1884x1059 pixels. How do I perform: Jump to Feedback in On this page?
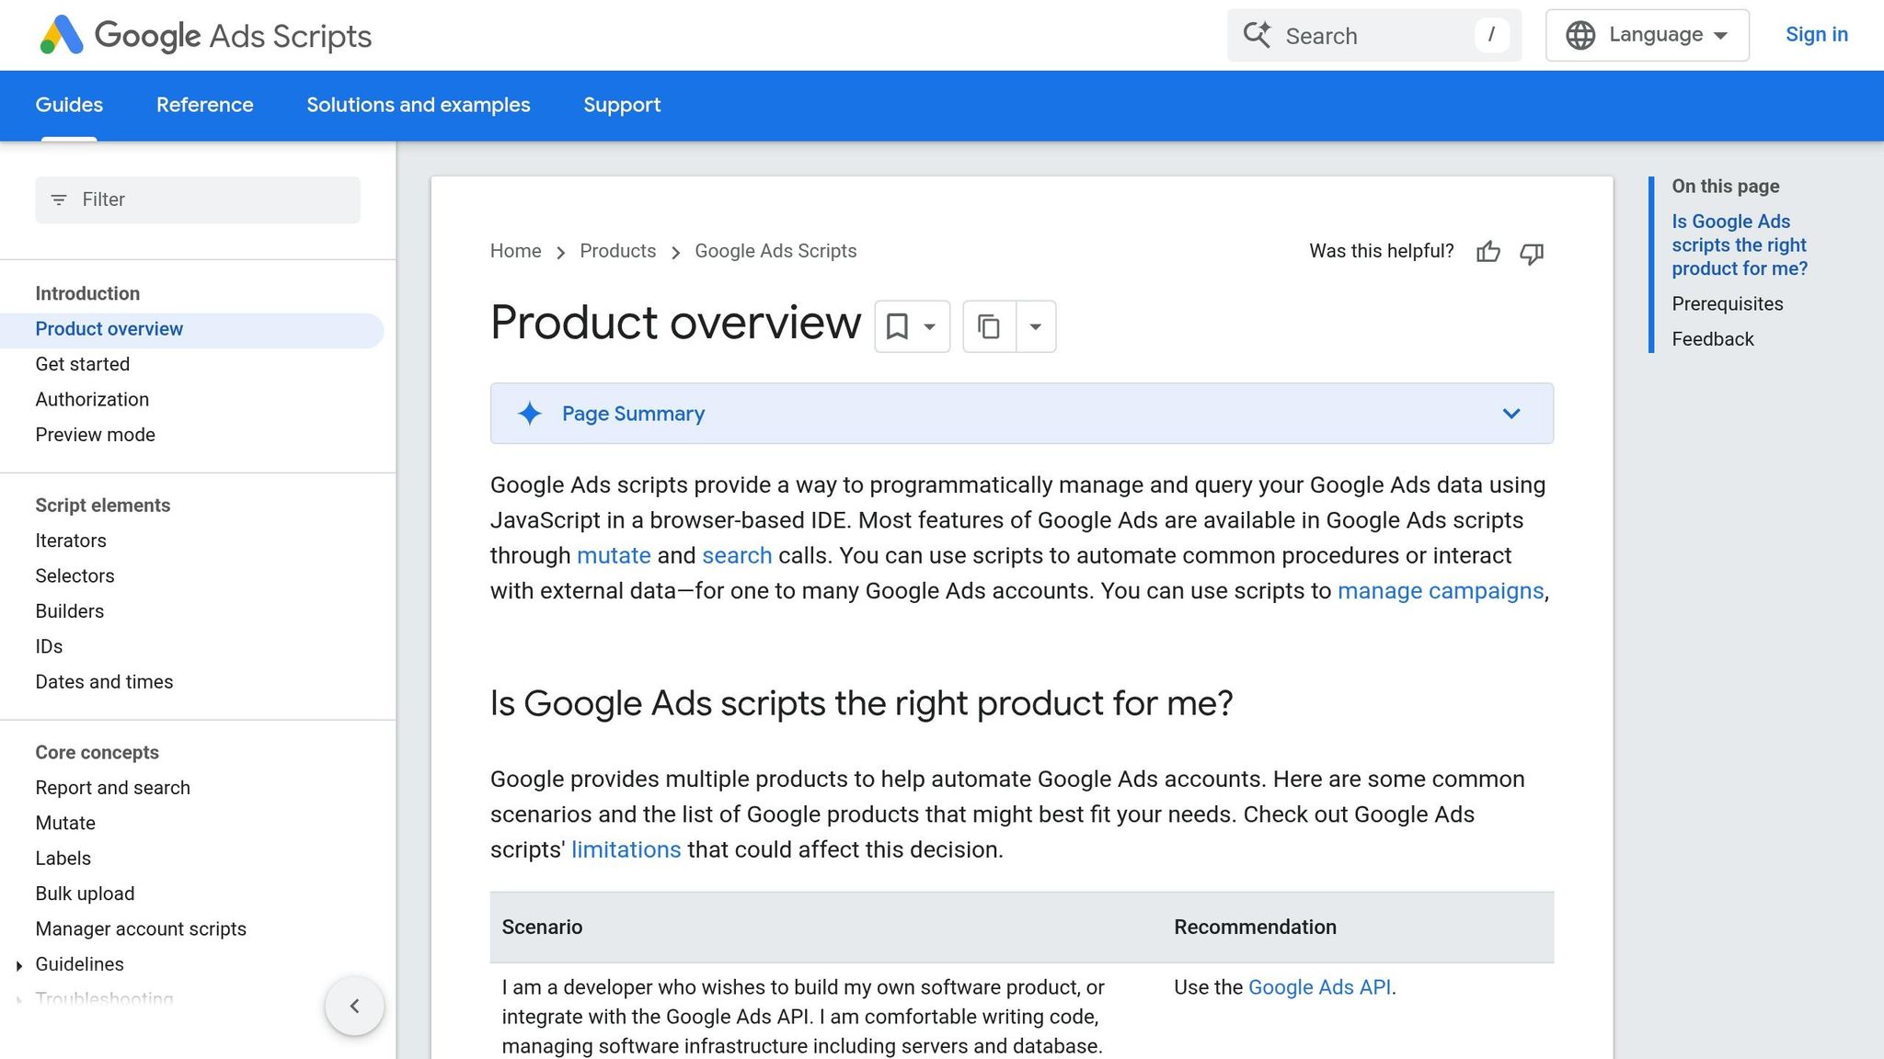tap(1712, 339)
